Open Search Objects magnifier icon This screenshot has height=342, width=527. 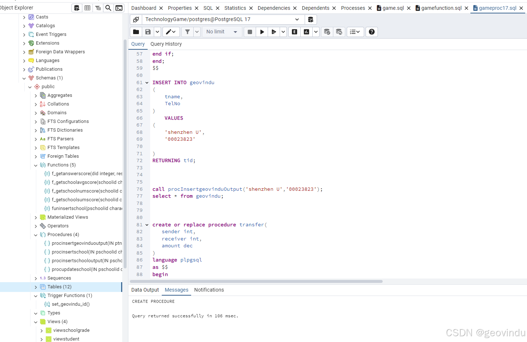(108, 8)
